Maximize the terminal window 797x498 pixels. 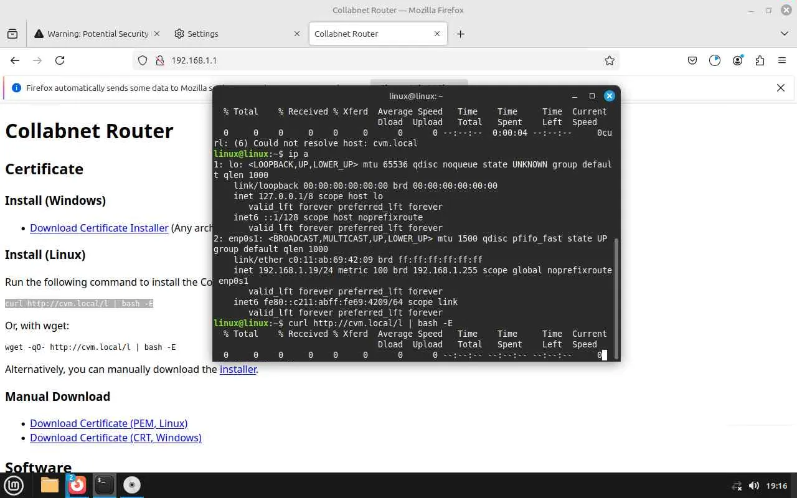[x=592, y=96]
